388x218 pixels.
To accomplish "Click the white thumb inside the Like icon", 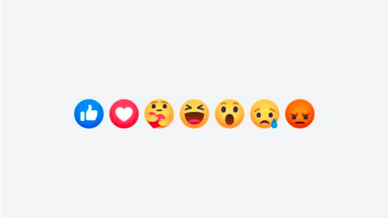I will (89, 113).
